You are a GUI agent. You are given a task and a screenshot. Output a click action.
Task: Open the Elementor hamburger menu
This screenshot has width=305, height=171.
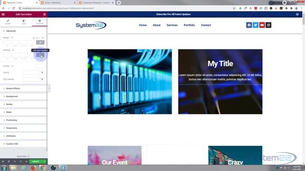coord(3,14)
